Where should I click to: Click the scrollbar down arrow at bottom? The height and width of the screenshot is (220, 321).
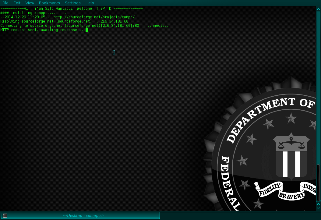[318, 208]
